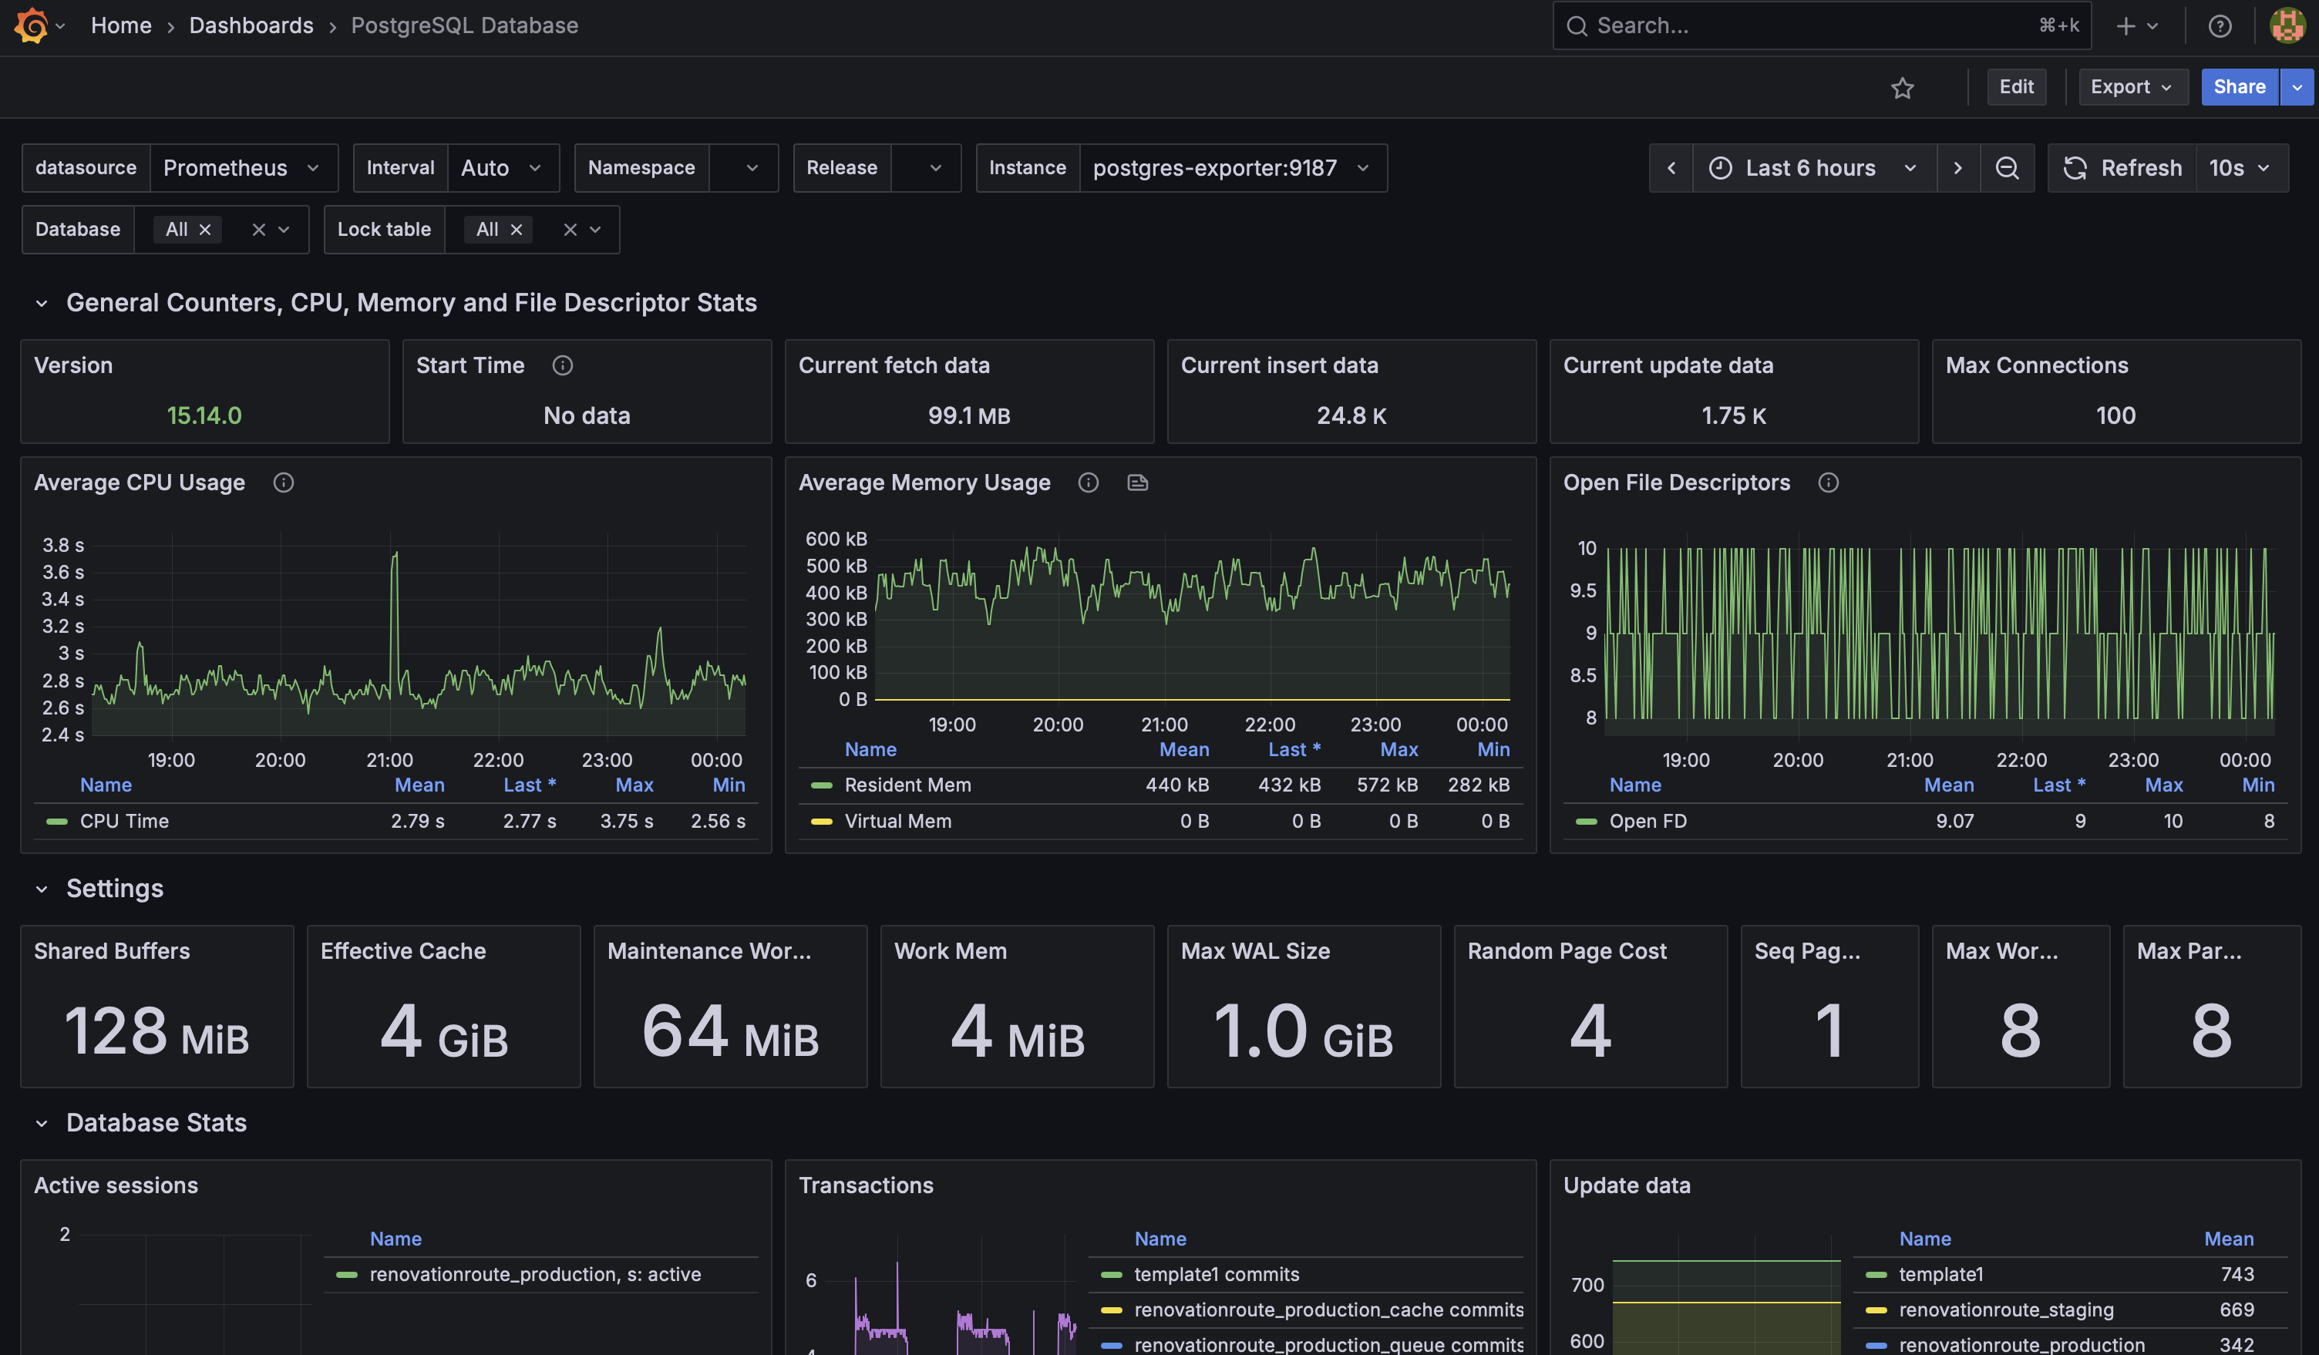Image resolution: width=2319 pixels, height=1355 pixels.
Task: Click the user profile avatar
Action: click(2286, 25)
